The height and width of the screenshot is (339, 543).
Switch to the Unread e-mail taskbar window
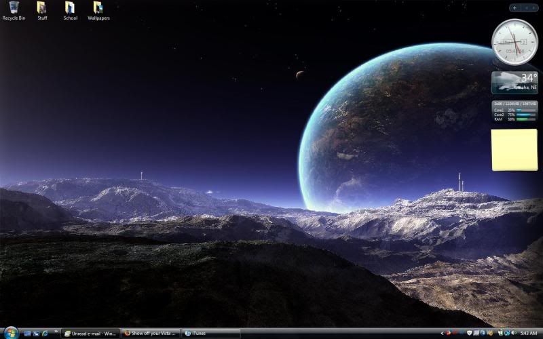click(x=91, y=334)
